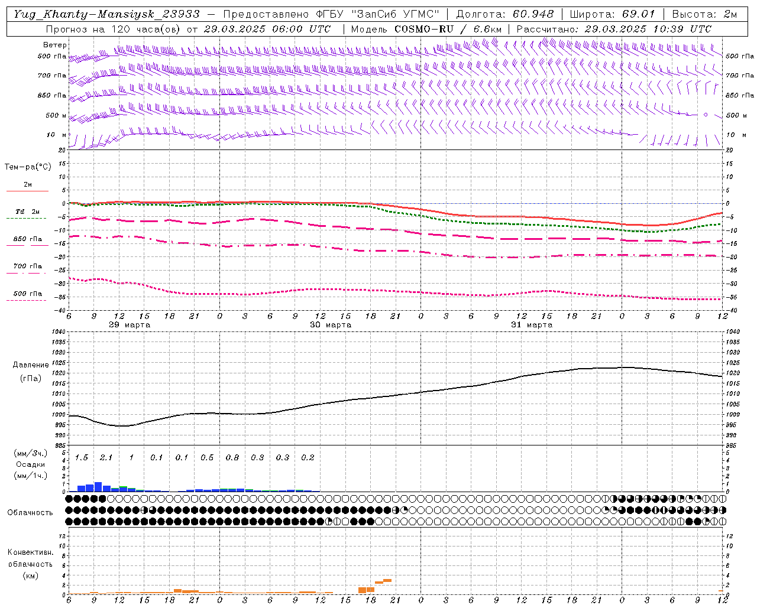Click the Модель COSMO-RU / 6.6км text
757x605 pixels.
[x=426, y=29]
